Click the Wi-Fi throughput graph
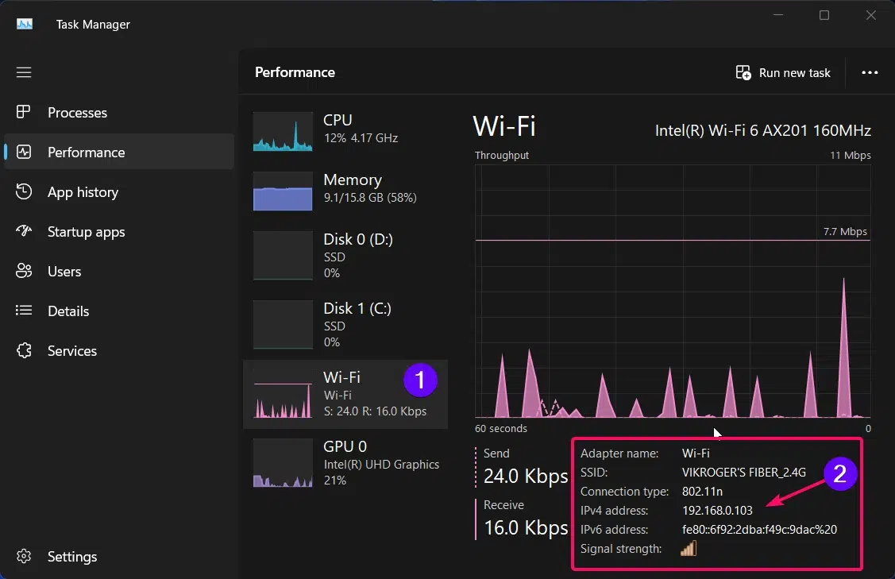The width and height of the screenshot is (895, 579). coord(673,291)
